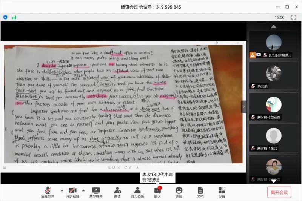View network signal strength indicator
This screenshot has height=201, width=302.
[14, 17]
